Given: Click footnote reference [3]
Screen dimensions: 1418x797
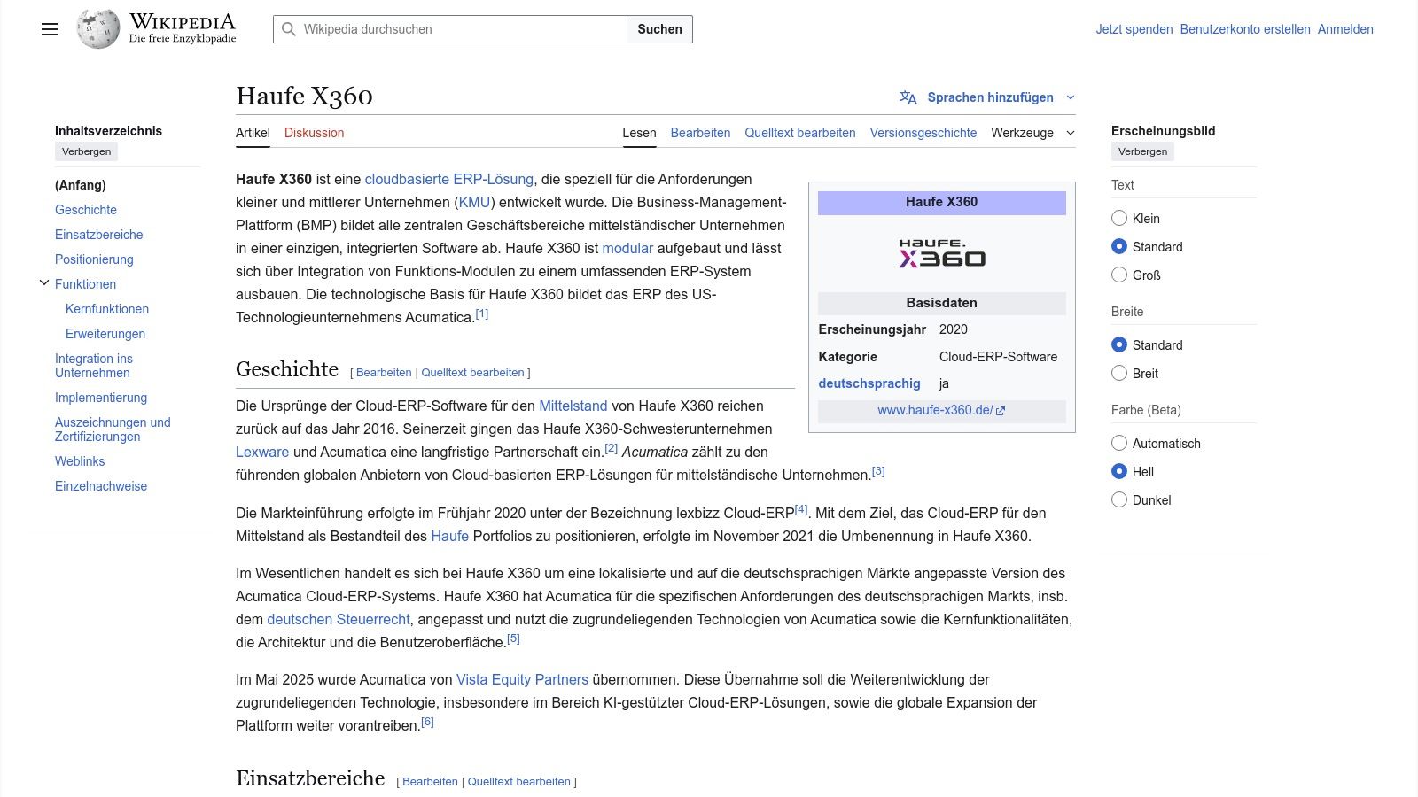Looking at the screenshot, I should [x=878, y=471].
